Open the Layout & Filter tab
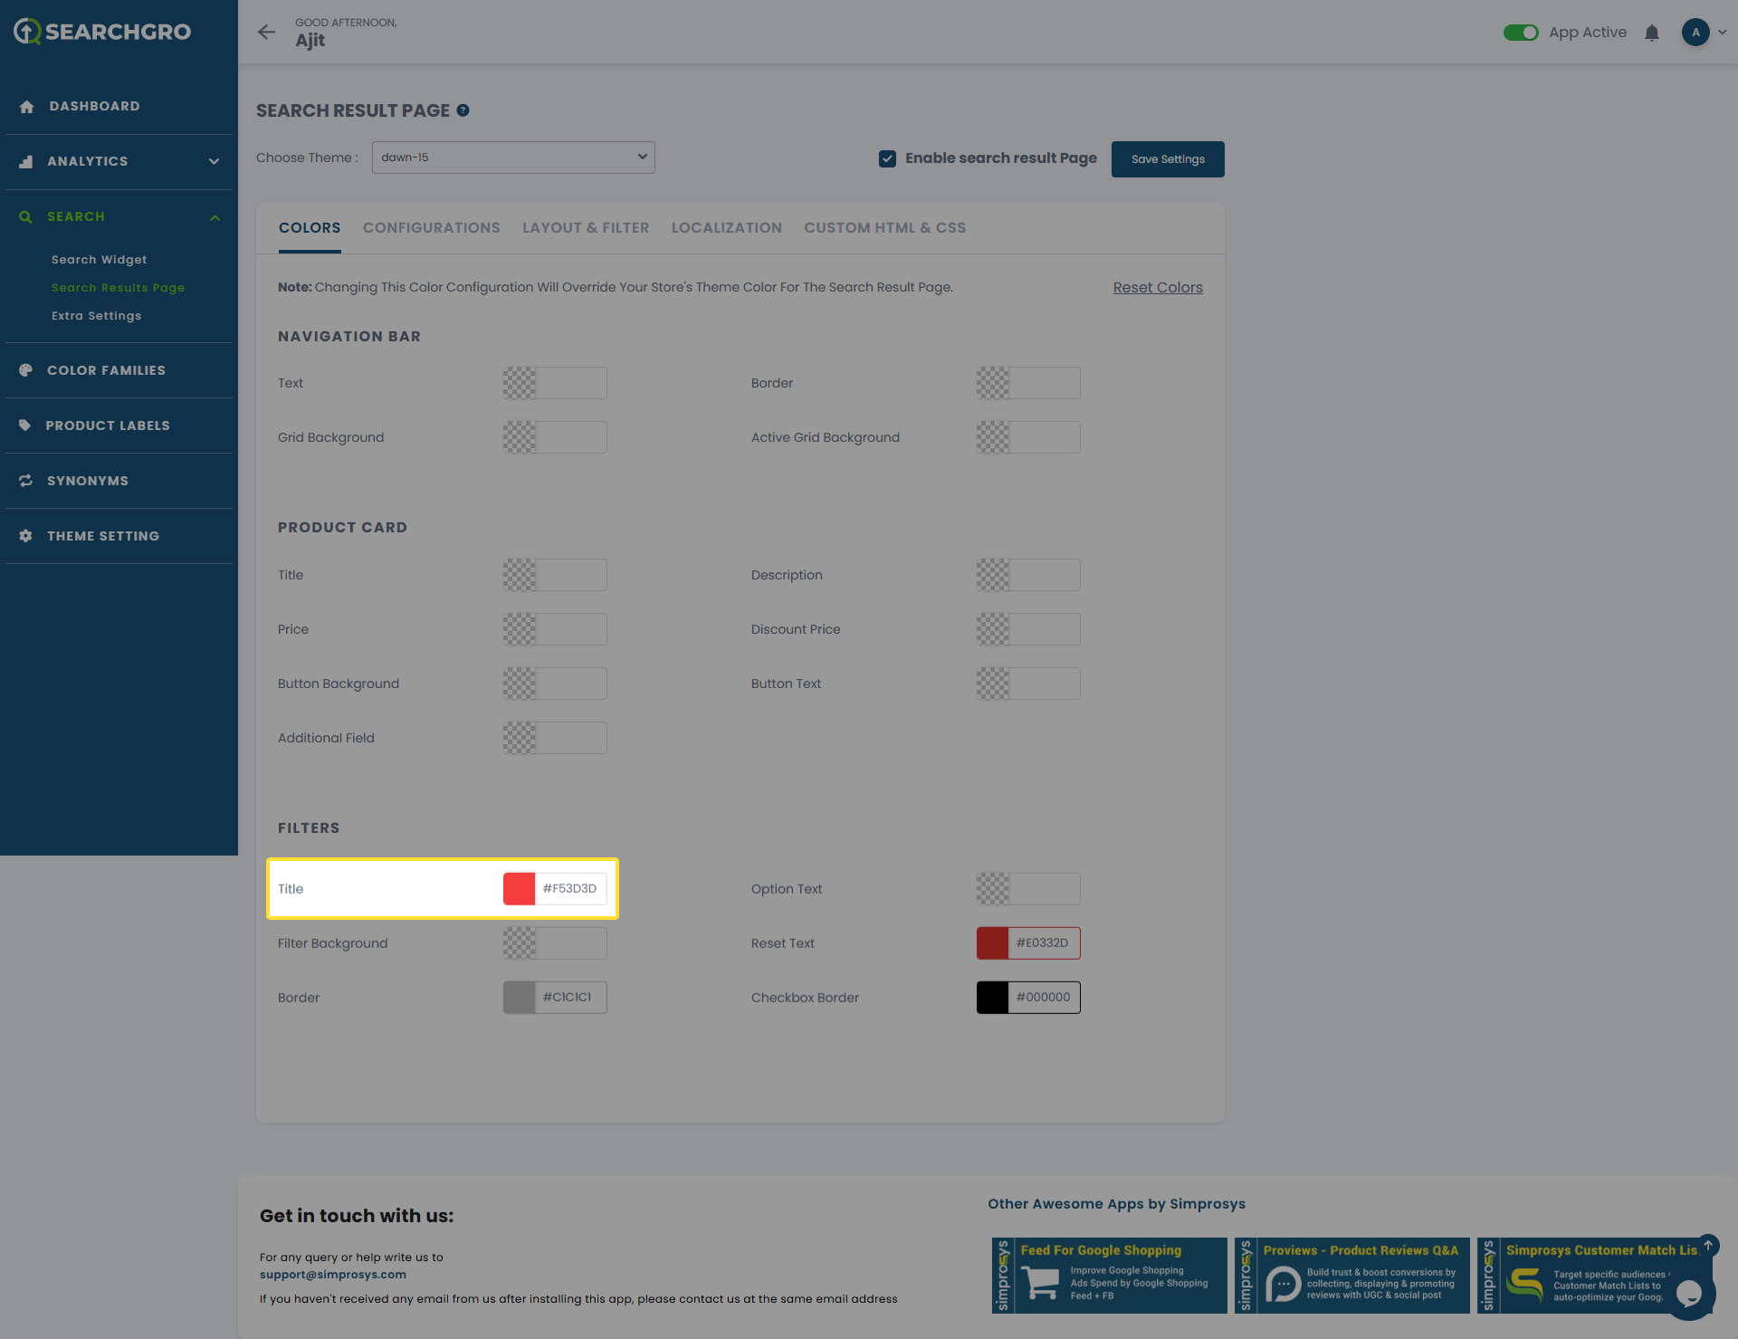The width and height of the screenshot is (1738, 1339). click(x=586, y=228)
